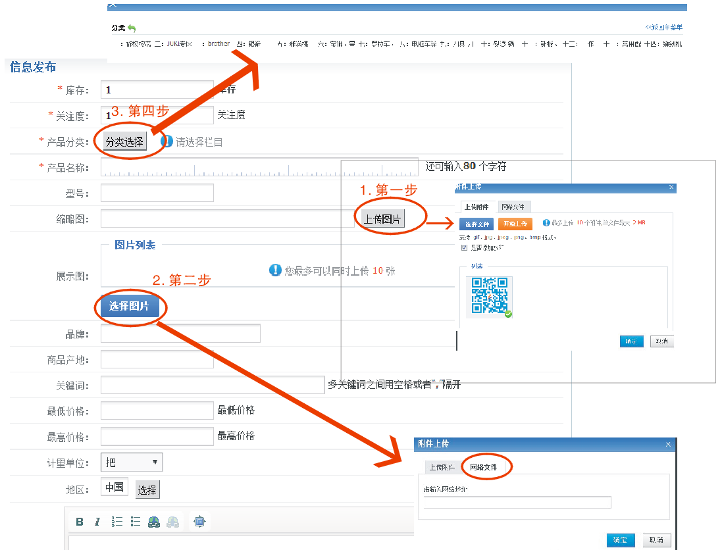Click the faded remove link icon

(172, 522)
